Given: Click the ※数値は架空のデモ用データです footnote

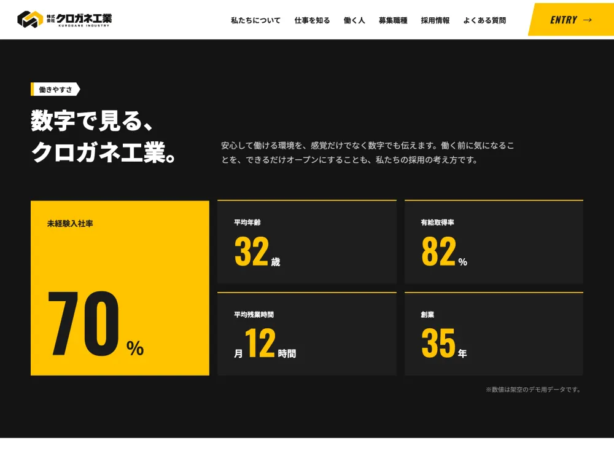Looking at the screenshot, I should coord(534,389).
